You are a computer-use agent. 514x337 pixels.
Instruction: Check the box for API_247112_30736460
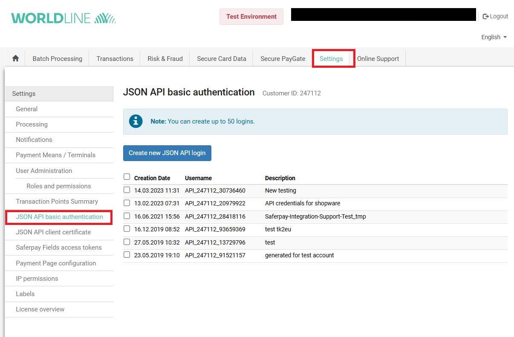[127, 190]
